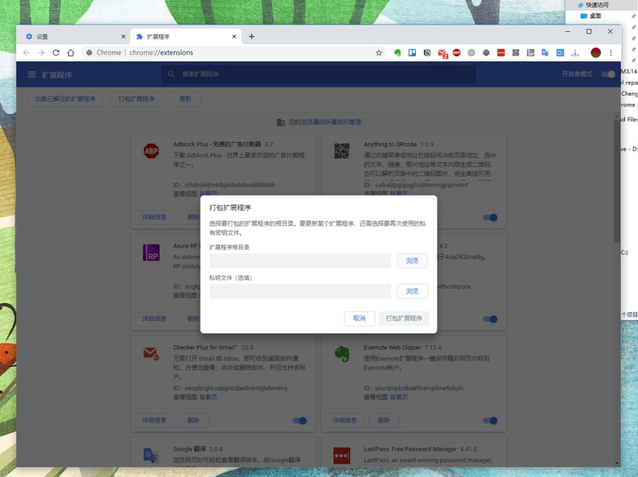Open the Adblock Plus toolbar icon
Image resolution: width=638 pixels, height=477 pixels.
click(x=457, y=52)
